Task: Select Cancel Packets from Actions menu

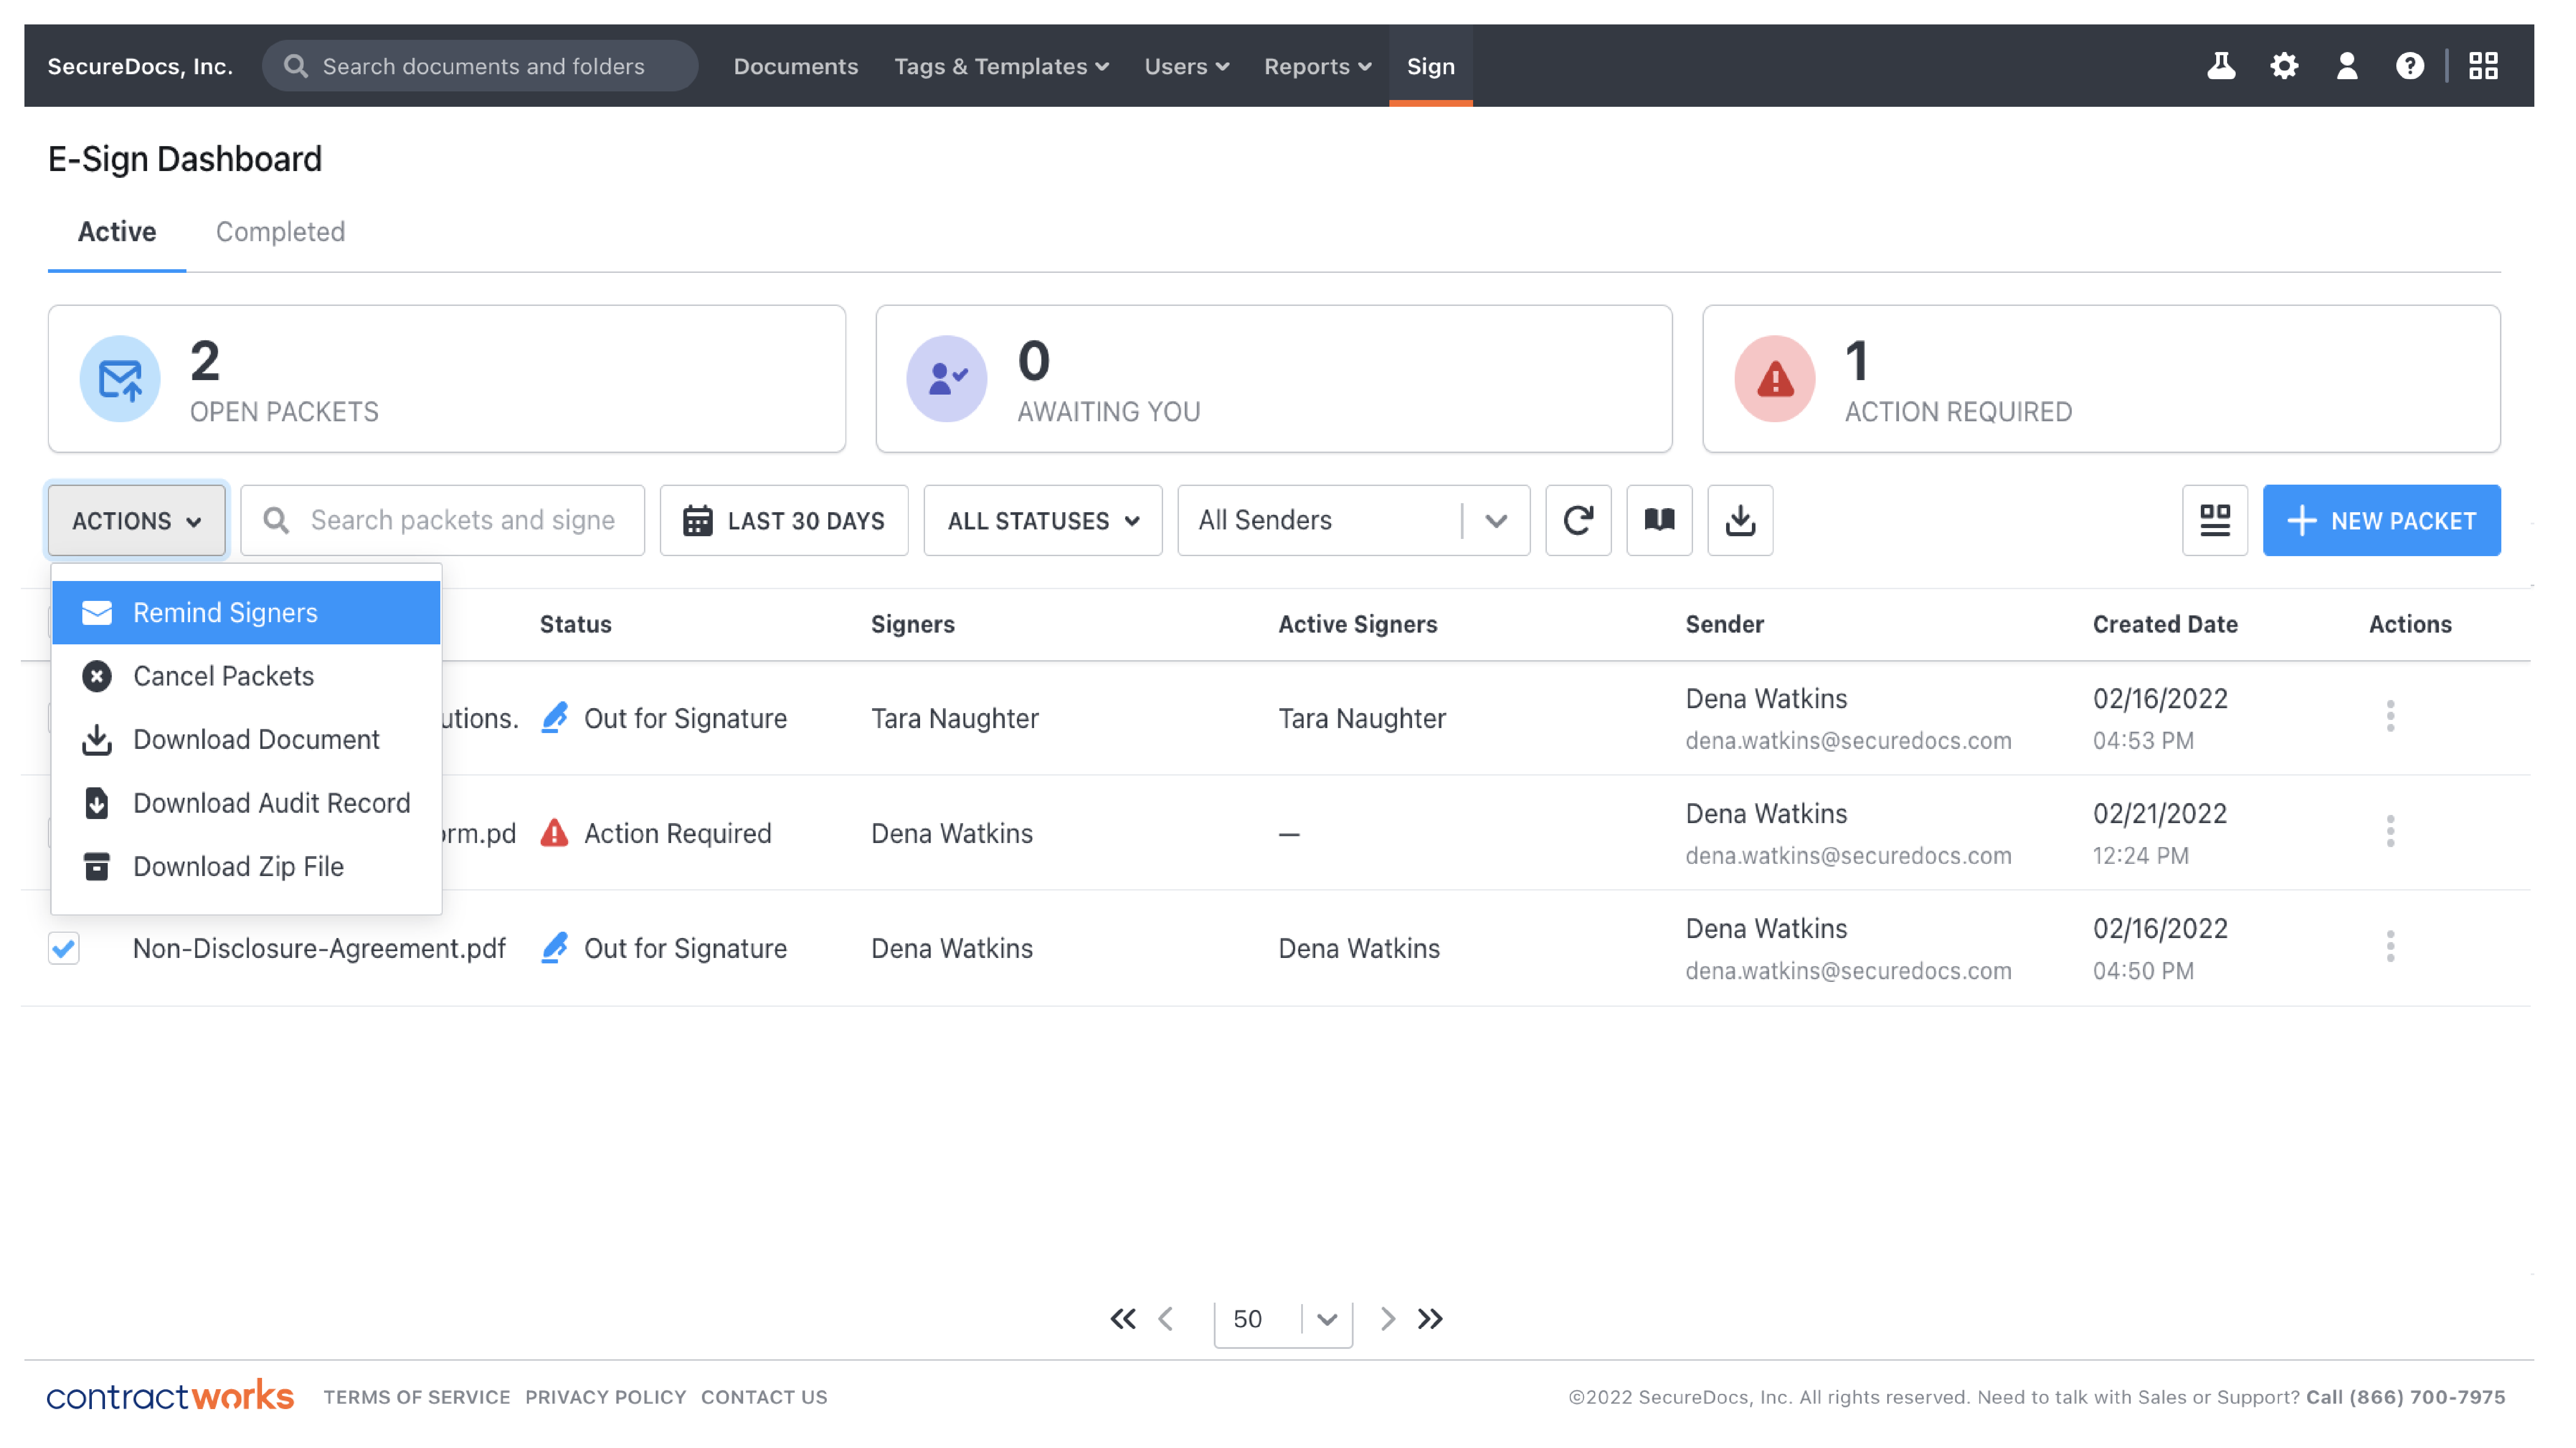Action: pyautogui.click(x=223, y=676)
